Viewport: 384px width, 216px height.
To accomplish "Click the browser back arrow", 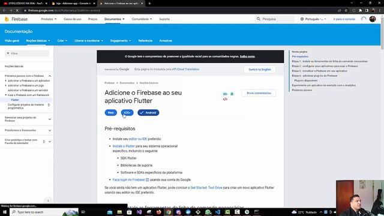I will tap(4, 11).
